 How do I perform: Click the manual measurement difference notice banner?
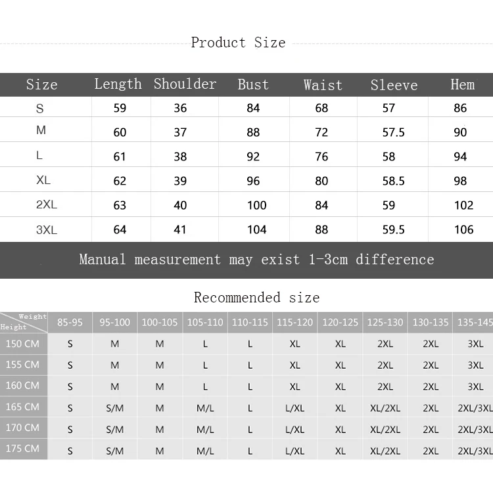coord(256,260)
